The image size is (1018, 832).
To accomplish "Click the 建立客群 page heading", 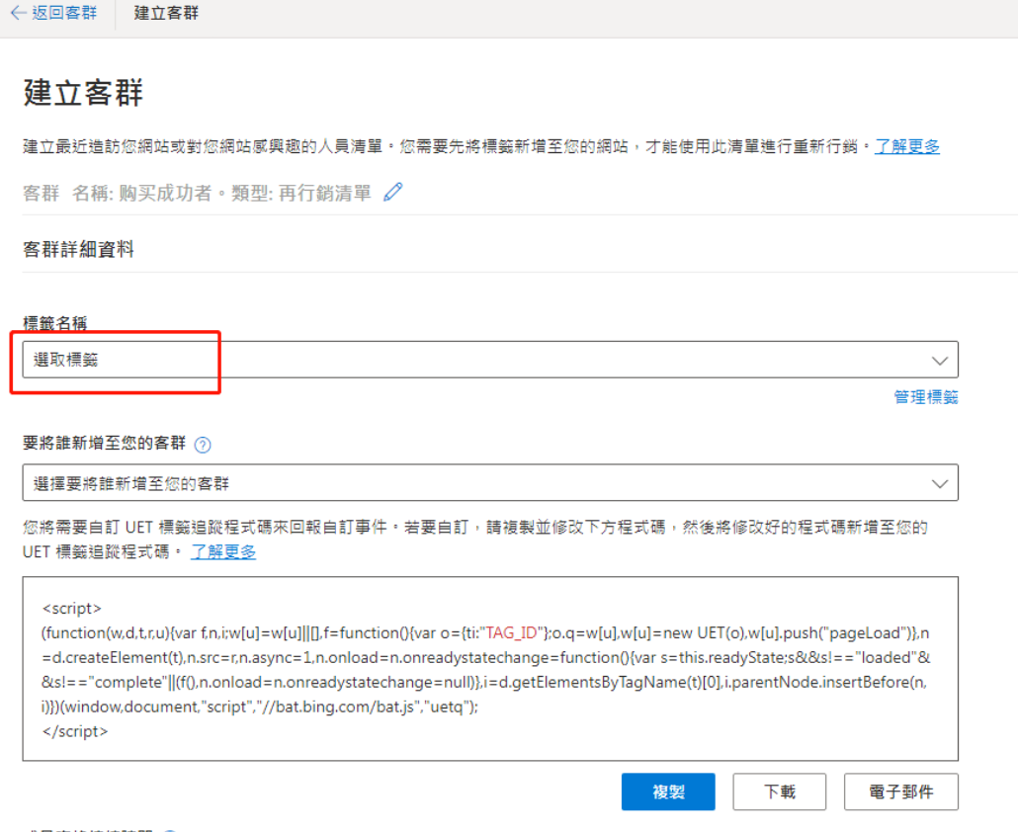I will 83,92.
